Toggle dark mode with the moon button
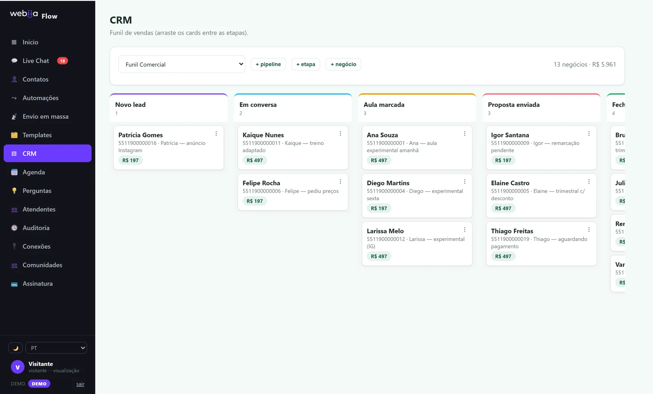 point(16,348)
